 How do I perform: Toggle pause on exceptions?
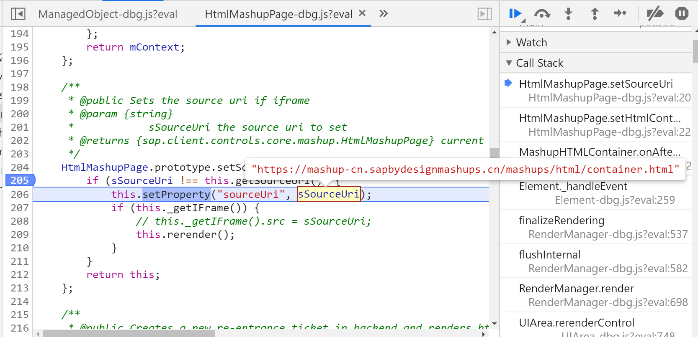point(682,14)
